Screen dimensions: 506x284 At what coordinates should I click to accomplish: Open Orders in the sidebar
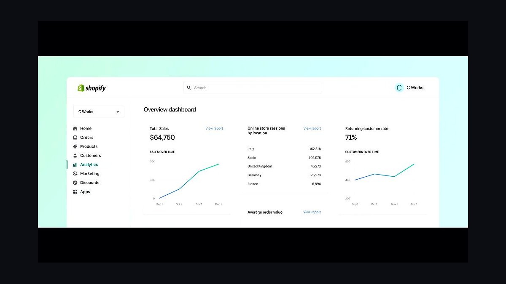point(87,138)
